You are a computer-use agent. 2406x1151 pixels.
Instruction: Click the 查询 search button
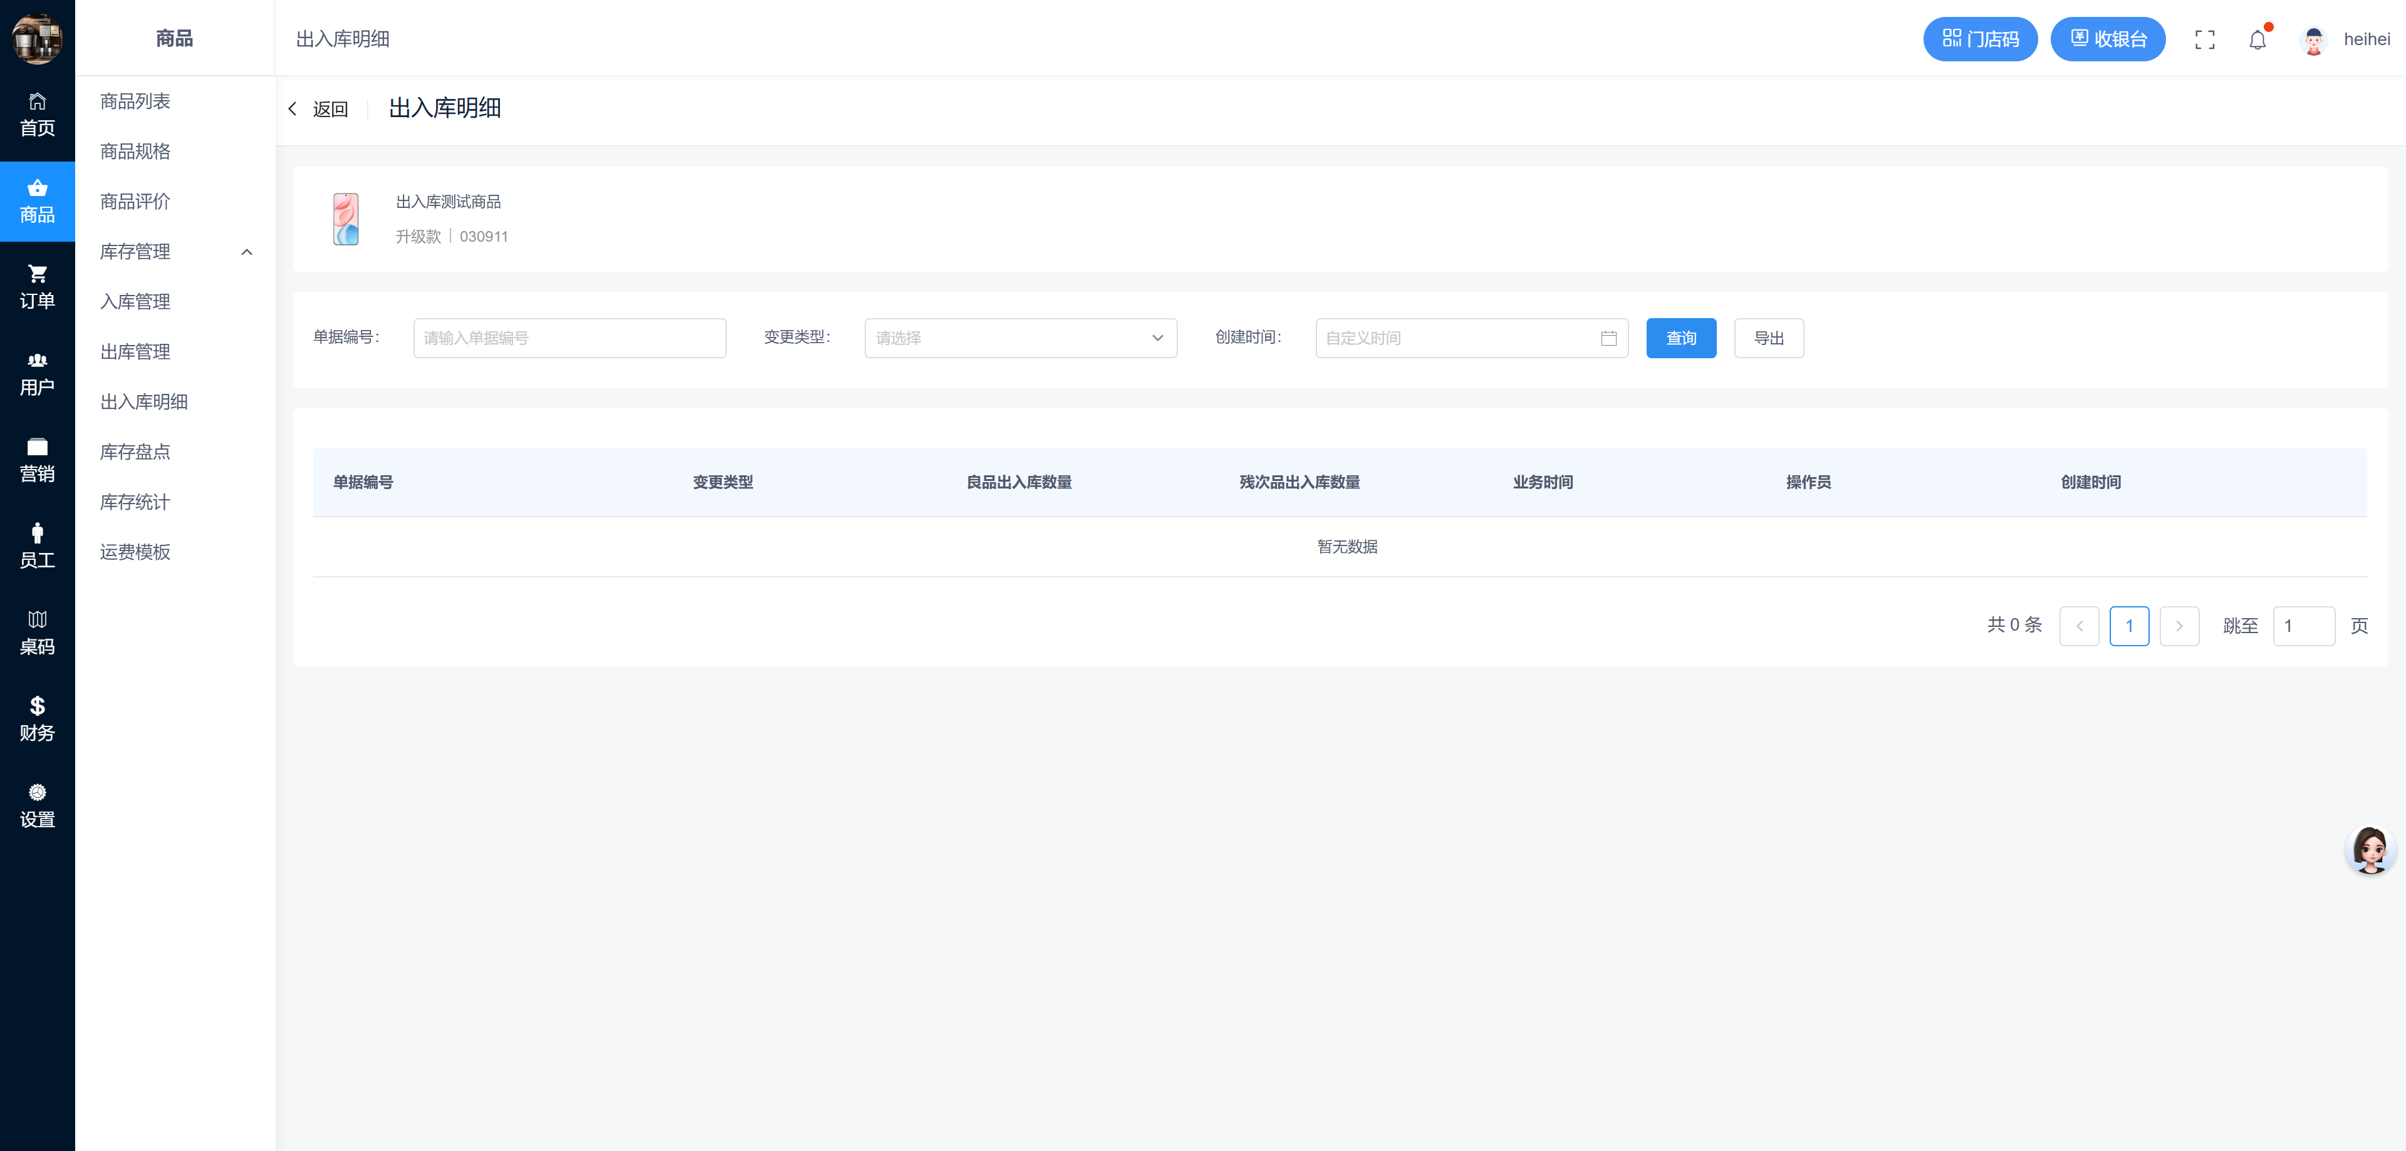1680,338
